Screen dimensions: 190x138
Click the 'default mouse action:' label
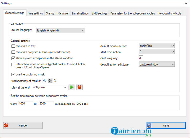[x=114, y=46]
